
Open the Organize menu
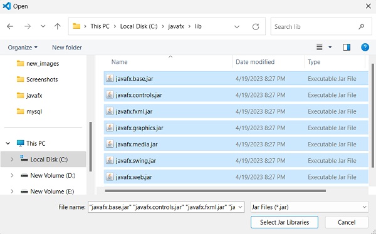[23, 48]
